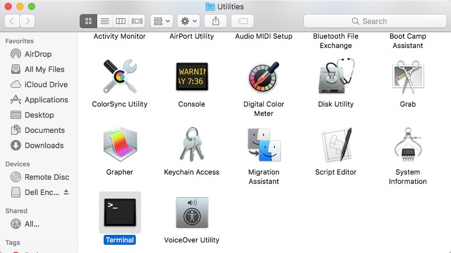
Task: Launch VoiceOver Utility
Action: tap(192, 213)
